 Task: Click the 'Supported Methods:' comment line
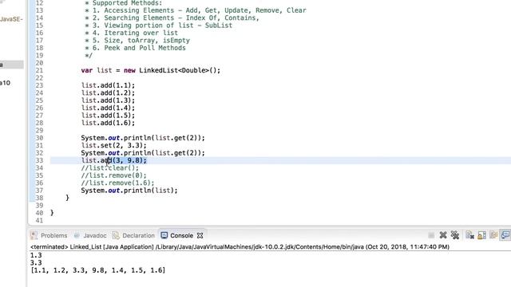pos(123,3)
